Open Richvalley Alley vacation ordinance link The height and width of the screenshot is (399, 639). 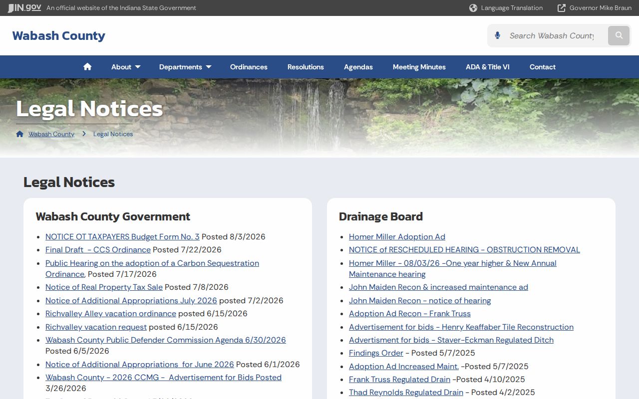(x=111, y=314)
